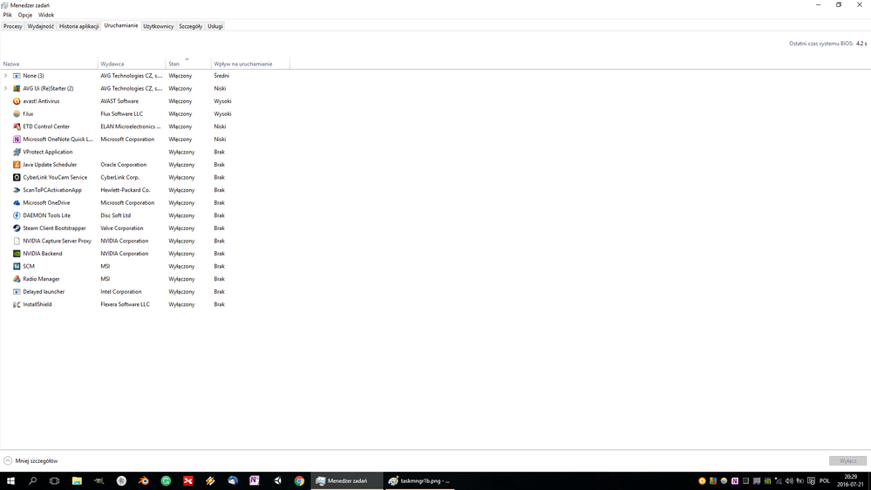Click the DAEMON Tools Lite icon
This screenshot has height=490, width=871.
17,215
